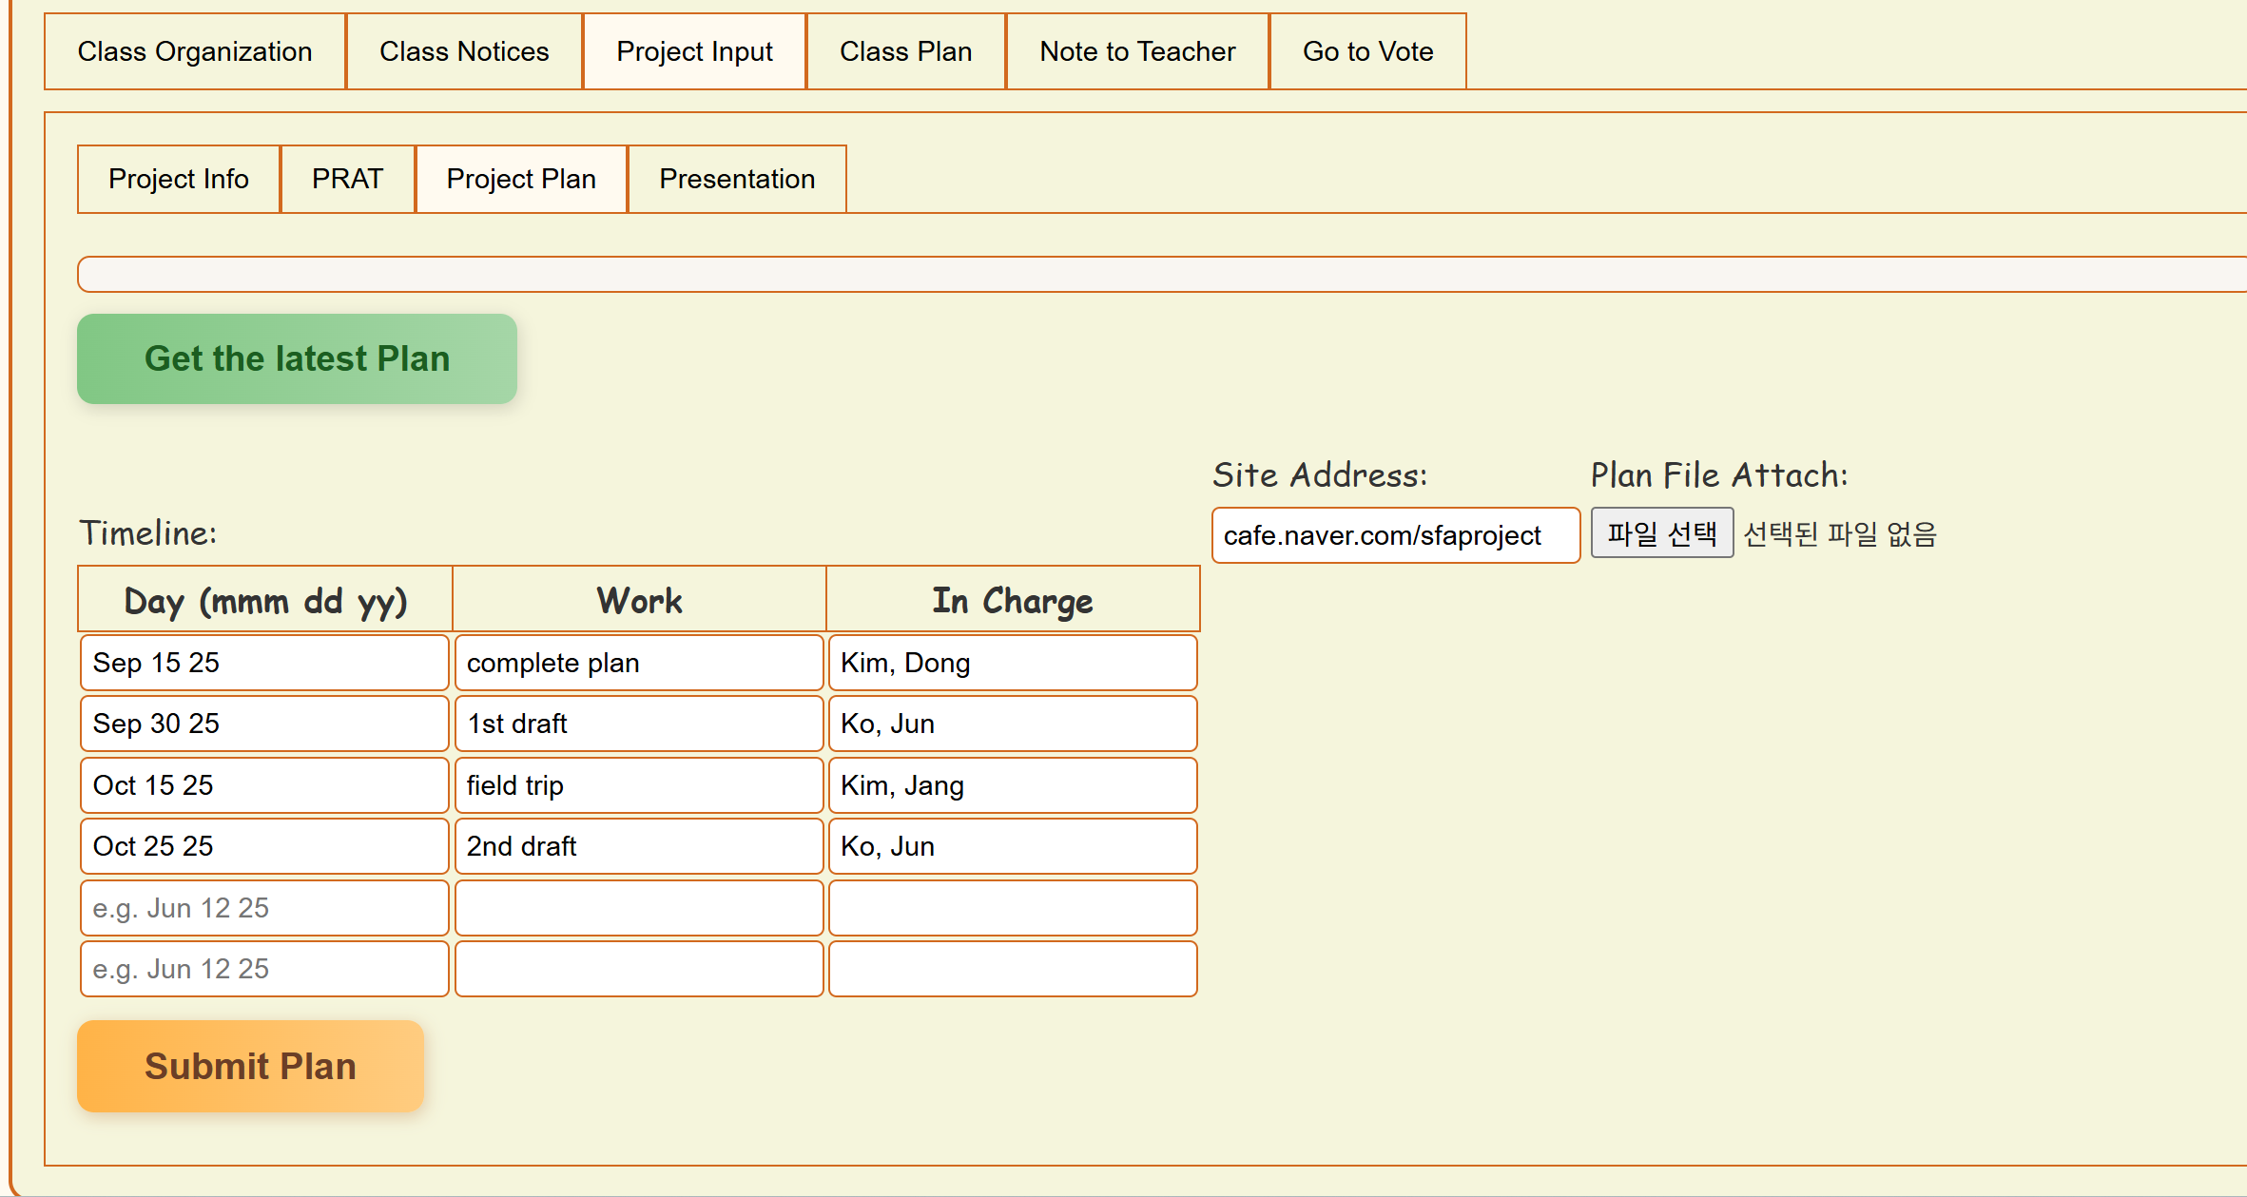
Task: Click the Oct 25 25 day field
Action: click(x=264, y=846)
